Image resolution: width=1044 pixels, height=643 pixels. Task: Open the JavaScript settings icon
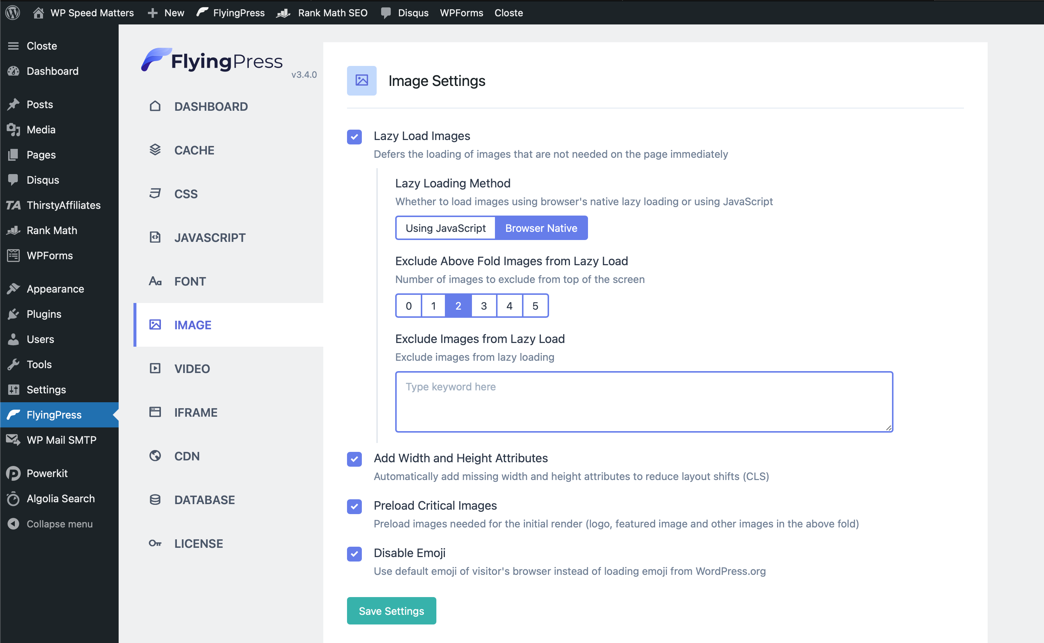(x=155, y=237)
